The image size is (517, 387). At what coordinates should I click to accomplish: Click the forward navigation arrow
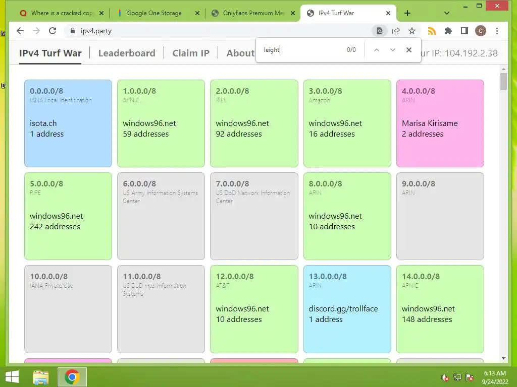coord(36,31)
